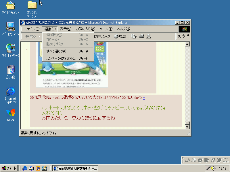This screenshot has width=230, height=172.
Task: Click the greyed 切り取り(T) menu entry
Action: (68, 35)
